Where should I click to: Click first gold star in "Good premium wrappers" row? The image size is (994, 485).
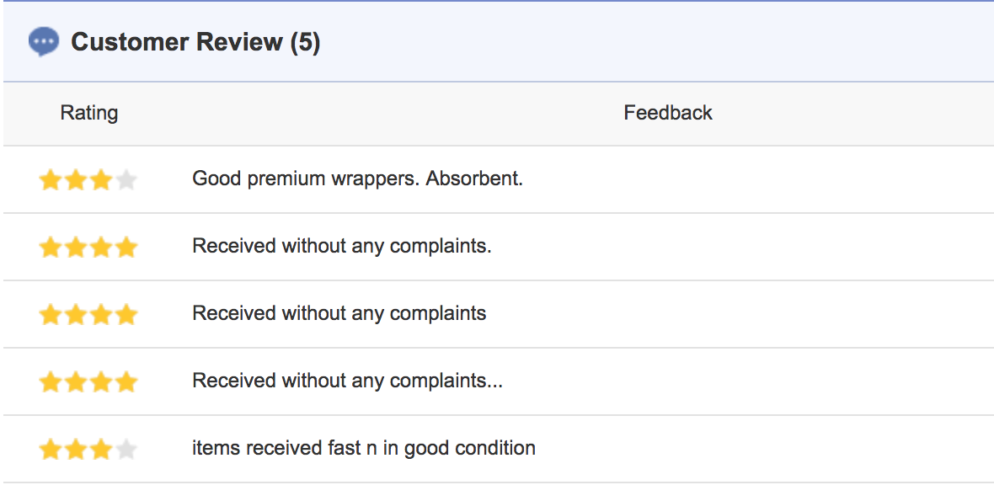(x=51, y=180)
